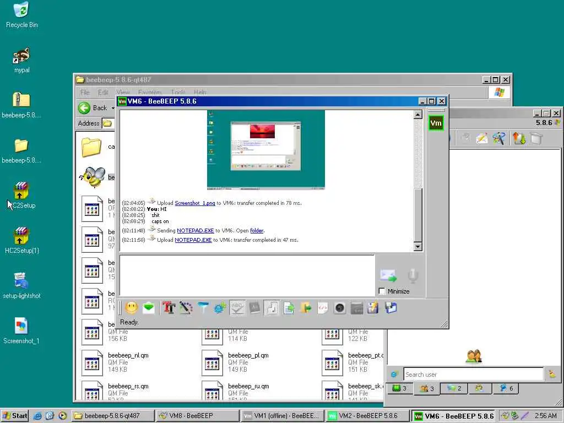Select the users tab showing 3
This screenshot has height=423, width=564.
(x=427, y=388)
